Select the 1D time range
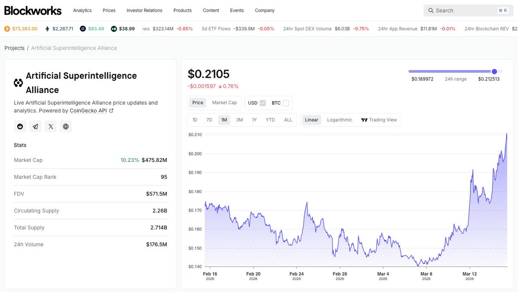The width and height of the screenshot is (518, 292). tap(195, 120)
